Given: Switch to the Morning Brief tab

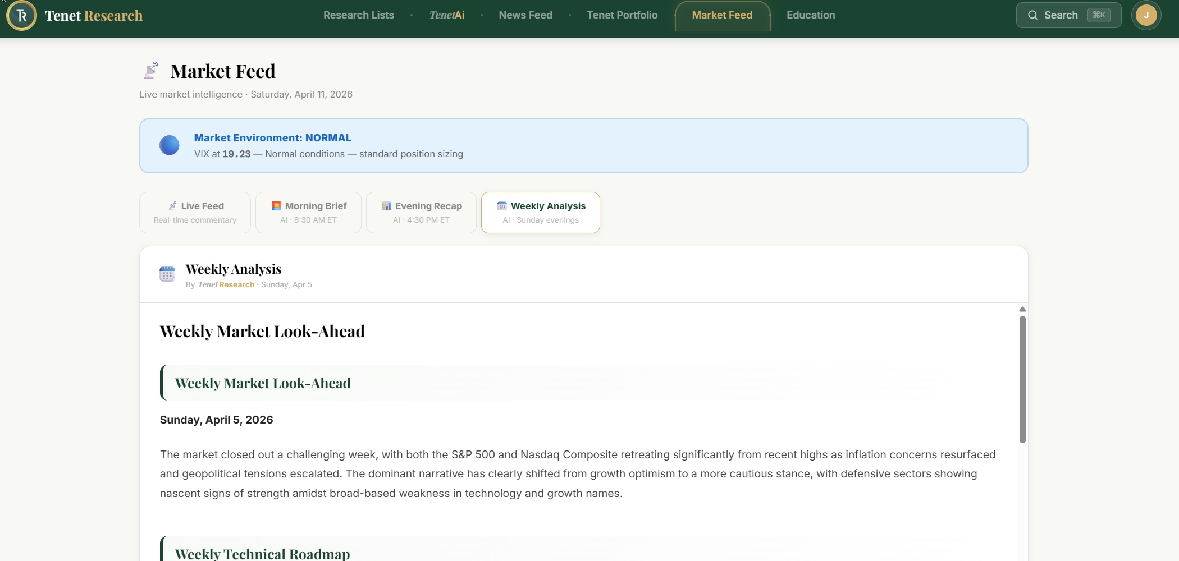Looking at the screenshot, I should (308, 213).
